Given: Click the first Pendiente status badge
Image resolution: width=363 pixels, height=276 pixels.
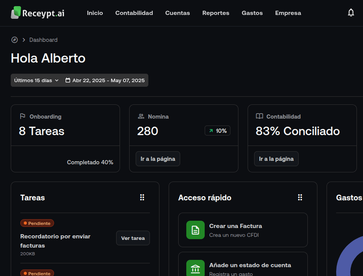Looking at the screenshot, I should coord(37,223).
